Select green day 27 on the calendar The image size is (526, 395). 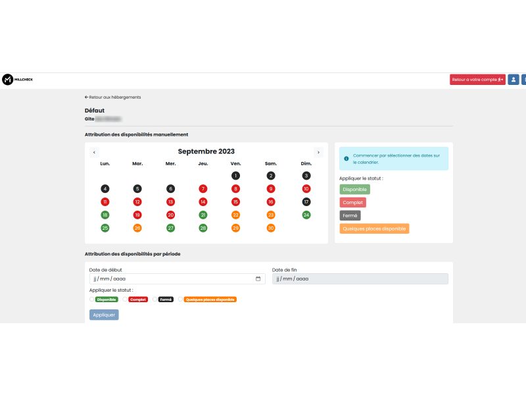tap(170, 228)
